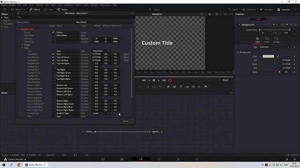Expand Image group in macro tree
This screenshot has width=300, height=168.
[22, 45]
